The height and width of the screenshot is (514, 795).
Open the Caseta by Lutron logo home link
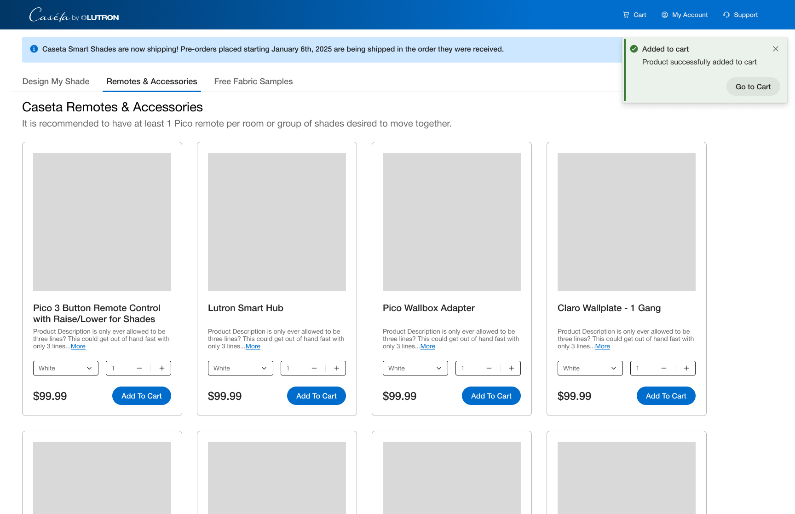click(x=74, y=15)
